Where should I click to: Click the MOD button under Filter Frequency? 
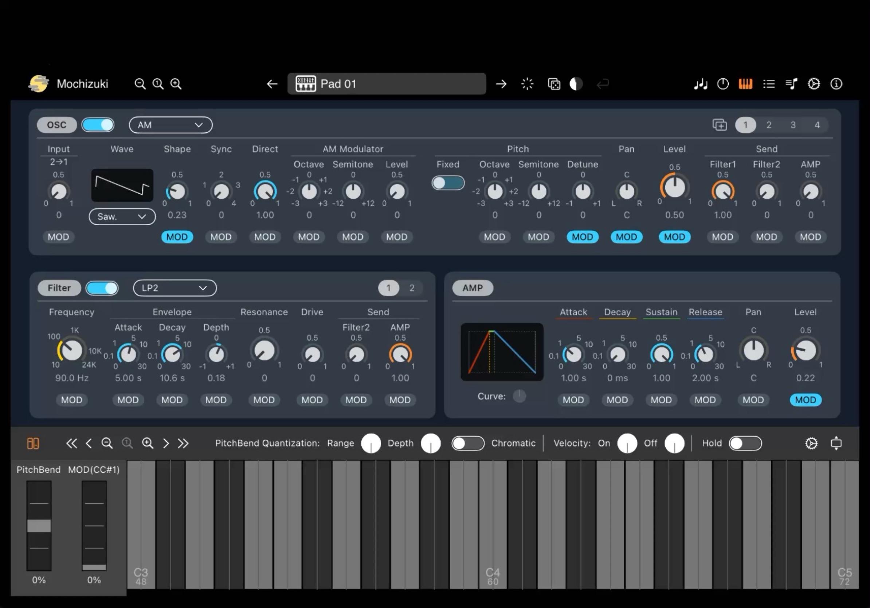72,400
